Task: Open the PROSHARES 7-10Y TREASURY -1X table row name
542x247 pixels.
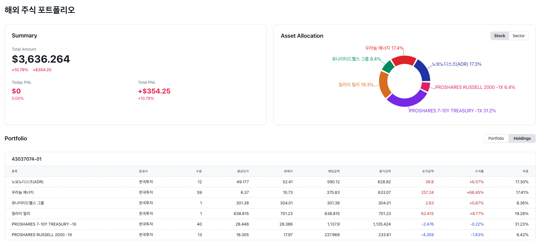Action: tap(44, 224)
